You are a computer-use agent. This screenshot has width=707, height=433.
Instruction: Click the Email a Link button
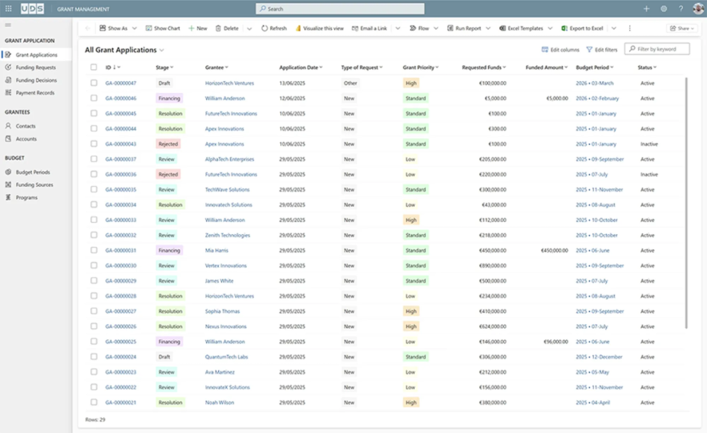click(370, 28)
